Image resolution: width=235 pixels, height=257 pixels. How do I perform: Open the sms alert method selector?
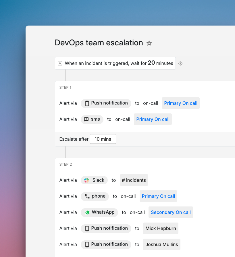pos(92,119)
